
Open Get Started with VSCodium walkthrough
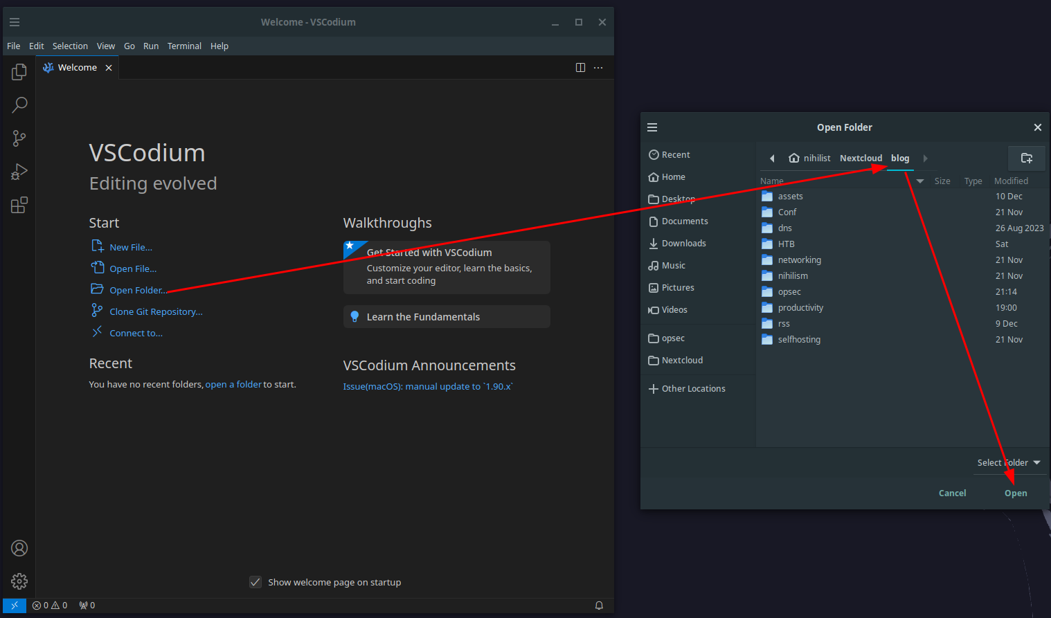pos(447,268)
